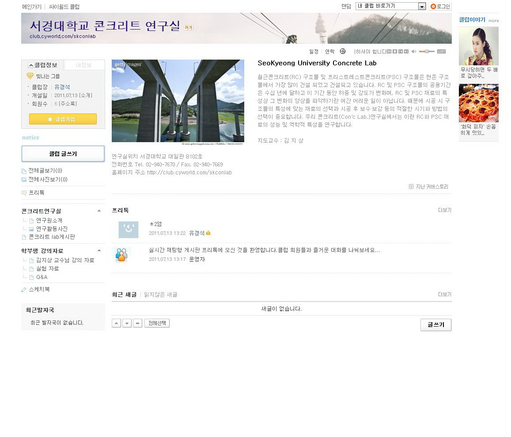
Task: Click the club title 서경대학교 콘크리트 연구실
Action: tap(105, 26)
